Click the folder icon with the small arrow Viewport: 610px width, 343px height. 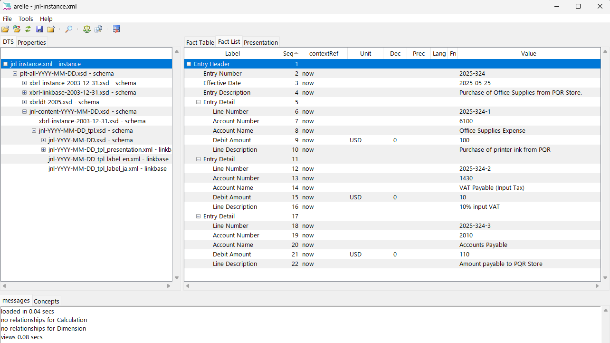tap(51, 29)
